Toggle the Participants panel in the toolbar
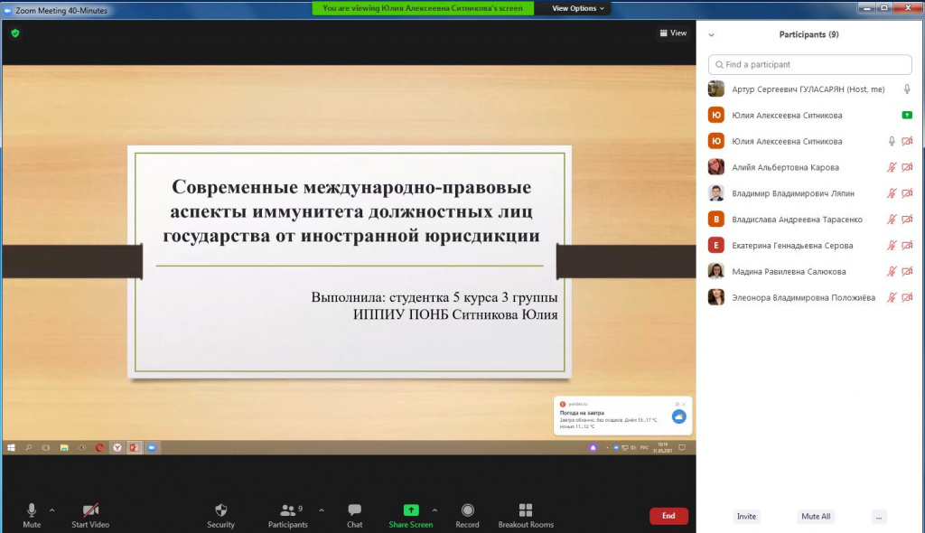The image size is (925, 533). (288, 515)
